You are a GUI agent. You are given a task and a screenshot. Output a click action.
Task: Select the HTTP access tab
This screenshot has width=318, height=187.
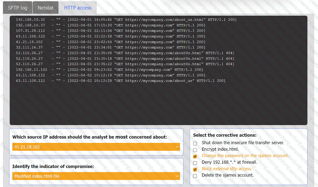pos(78,8)
